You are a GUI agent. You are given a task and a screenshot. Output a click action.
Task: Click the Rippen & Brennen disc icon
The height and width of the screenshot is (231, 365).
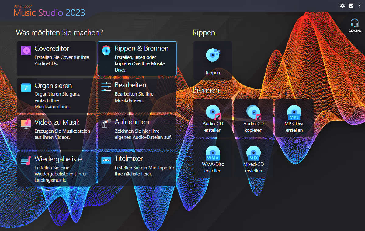click(x=106, y=50)
